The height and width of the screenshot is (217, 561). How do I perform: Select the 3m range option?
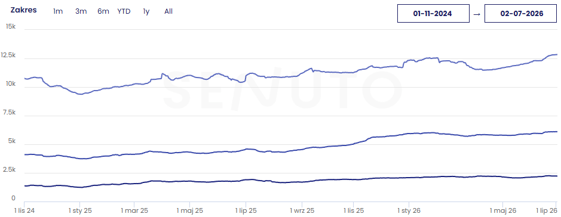click(81, 11)
